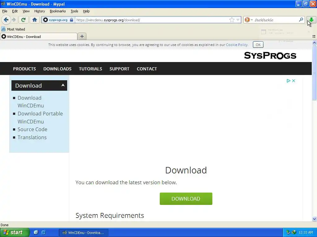
Task: Click the scrollbar down arrow
Action: pos(314,219)
